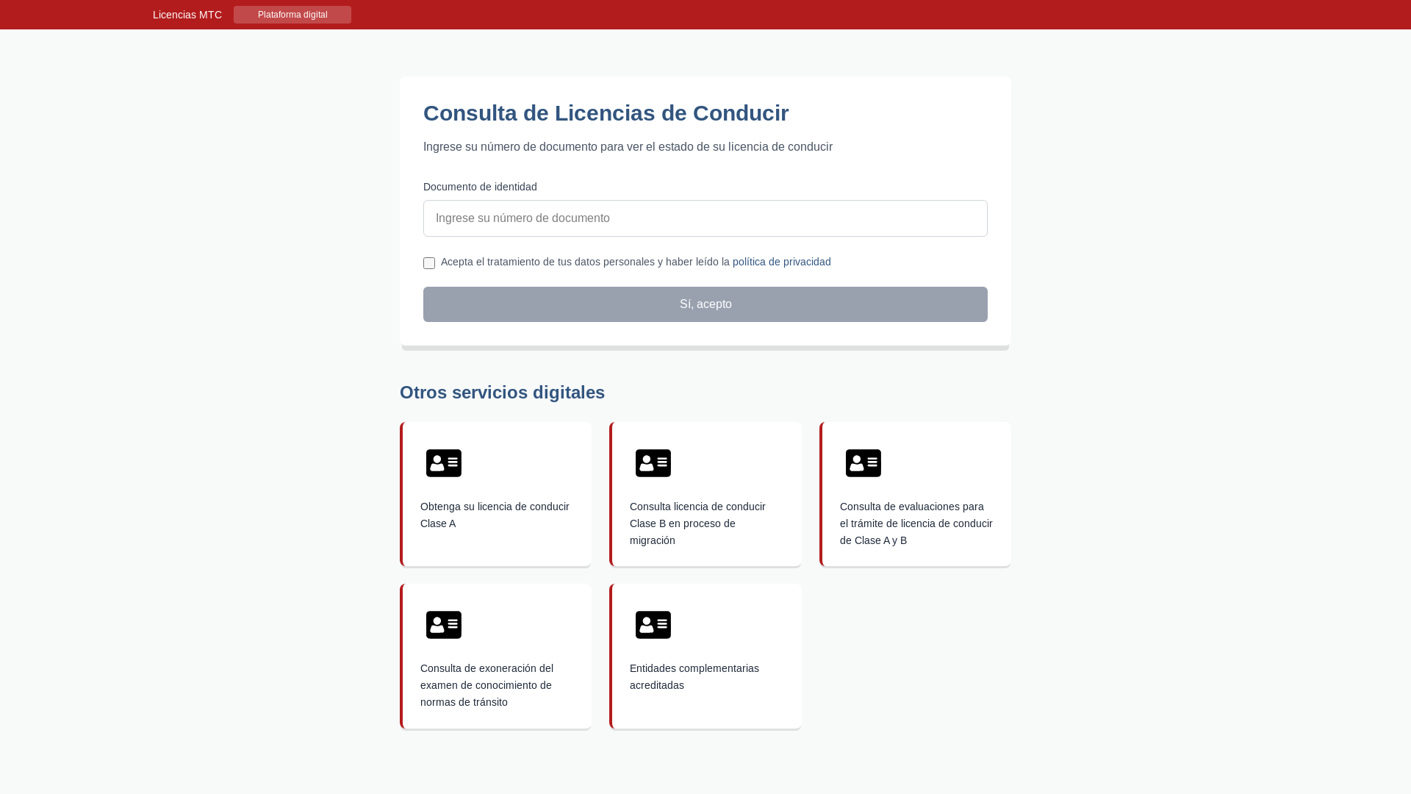Viewport: 1411px width, 794px height.
Task: Click the ID card icon for Consulta de evaluaciones
Action: coord(863,463)
